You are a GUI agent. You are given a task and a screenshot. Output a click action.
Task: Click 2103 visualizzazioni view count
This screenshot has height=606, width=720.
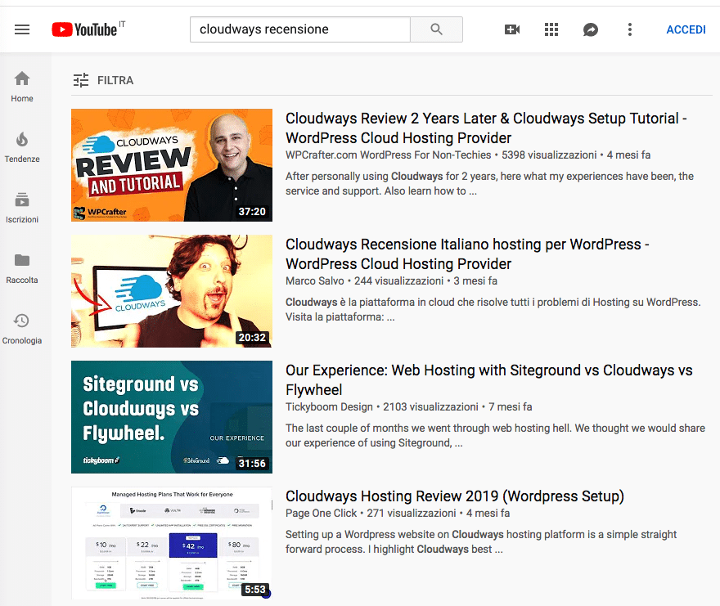[x=430, y=406]
